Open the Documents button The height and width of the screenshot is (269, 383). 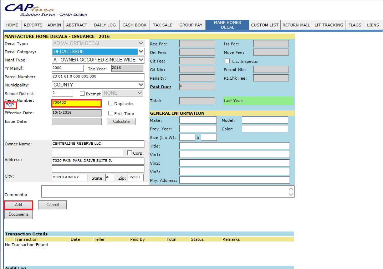pos(19,214)
